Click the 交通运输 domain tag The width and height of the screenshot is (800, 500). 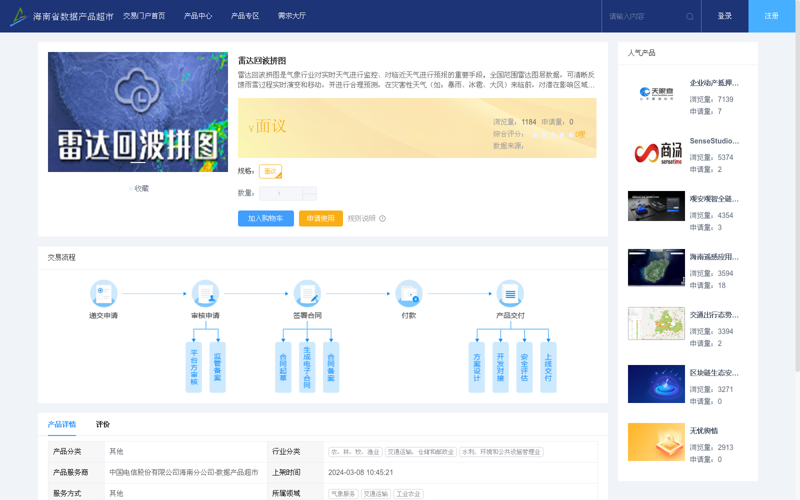tap(376, 494)
